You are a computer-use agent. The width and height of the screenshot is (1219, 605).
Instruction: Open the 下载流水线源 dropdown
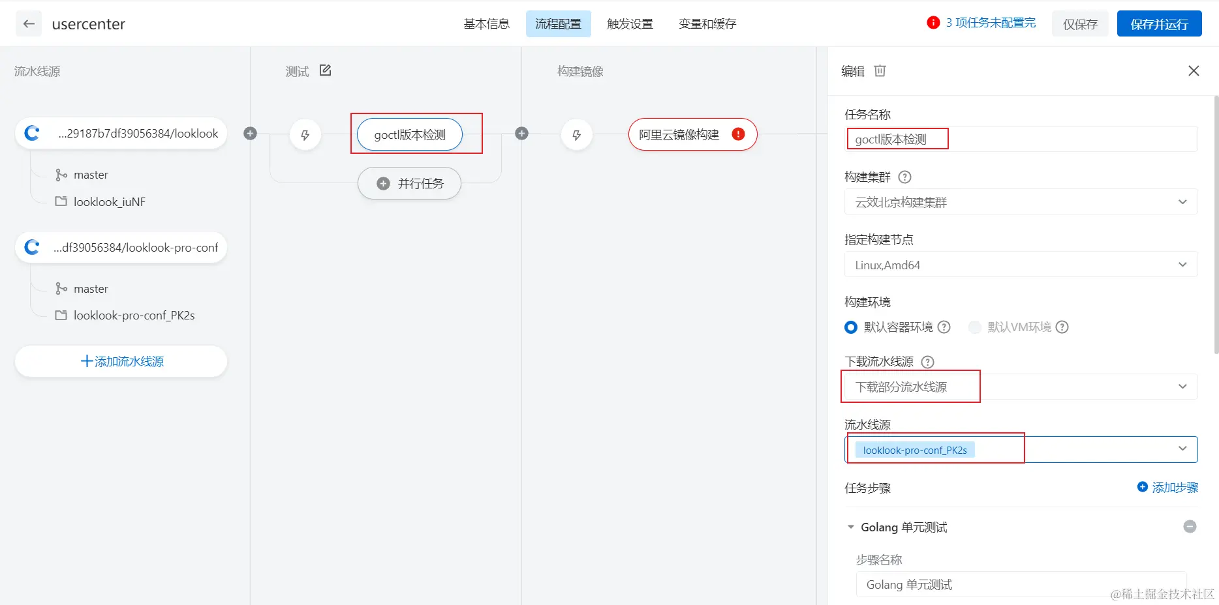pos(1021,387)
